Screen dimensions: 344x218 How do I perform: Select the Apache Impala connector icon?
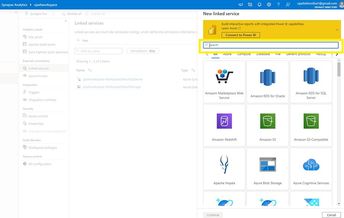coord(224,165)
